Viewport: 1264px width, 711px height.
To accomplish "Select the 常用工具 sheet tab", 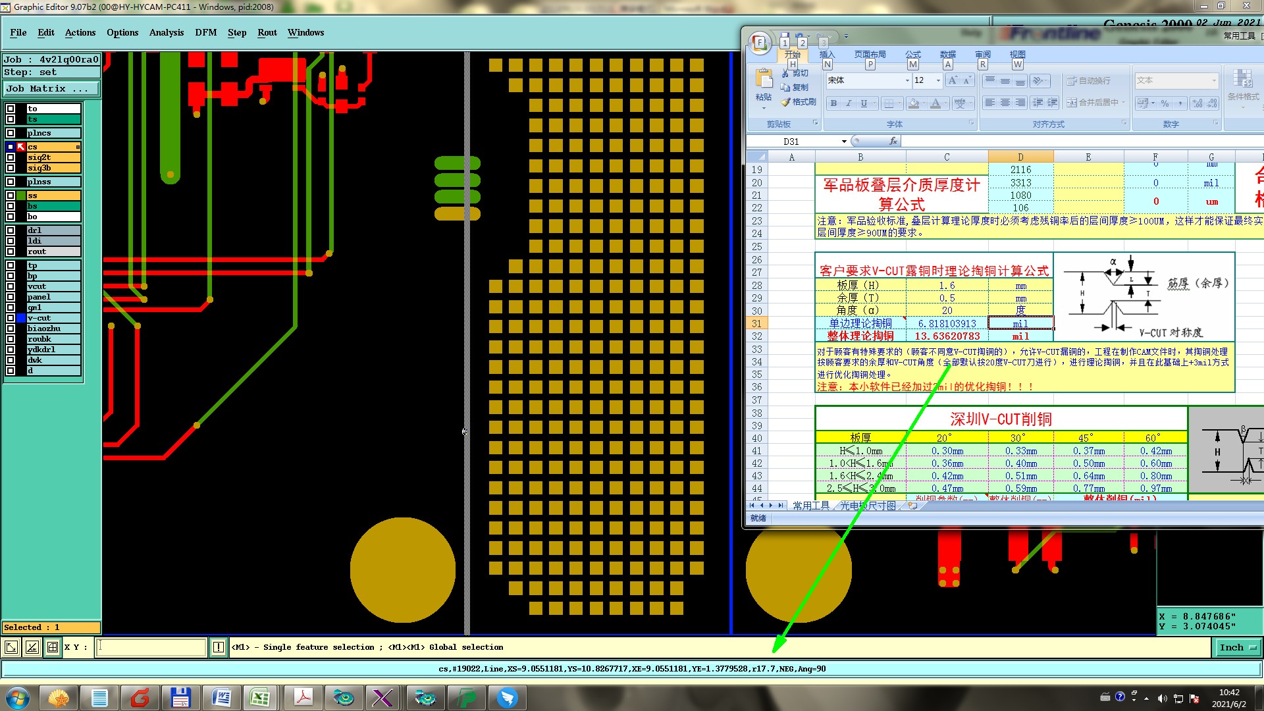I will coord(811,506).
